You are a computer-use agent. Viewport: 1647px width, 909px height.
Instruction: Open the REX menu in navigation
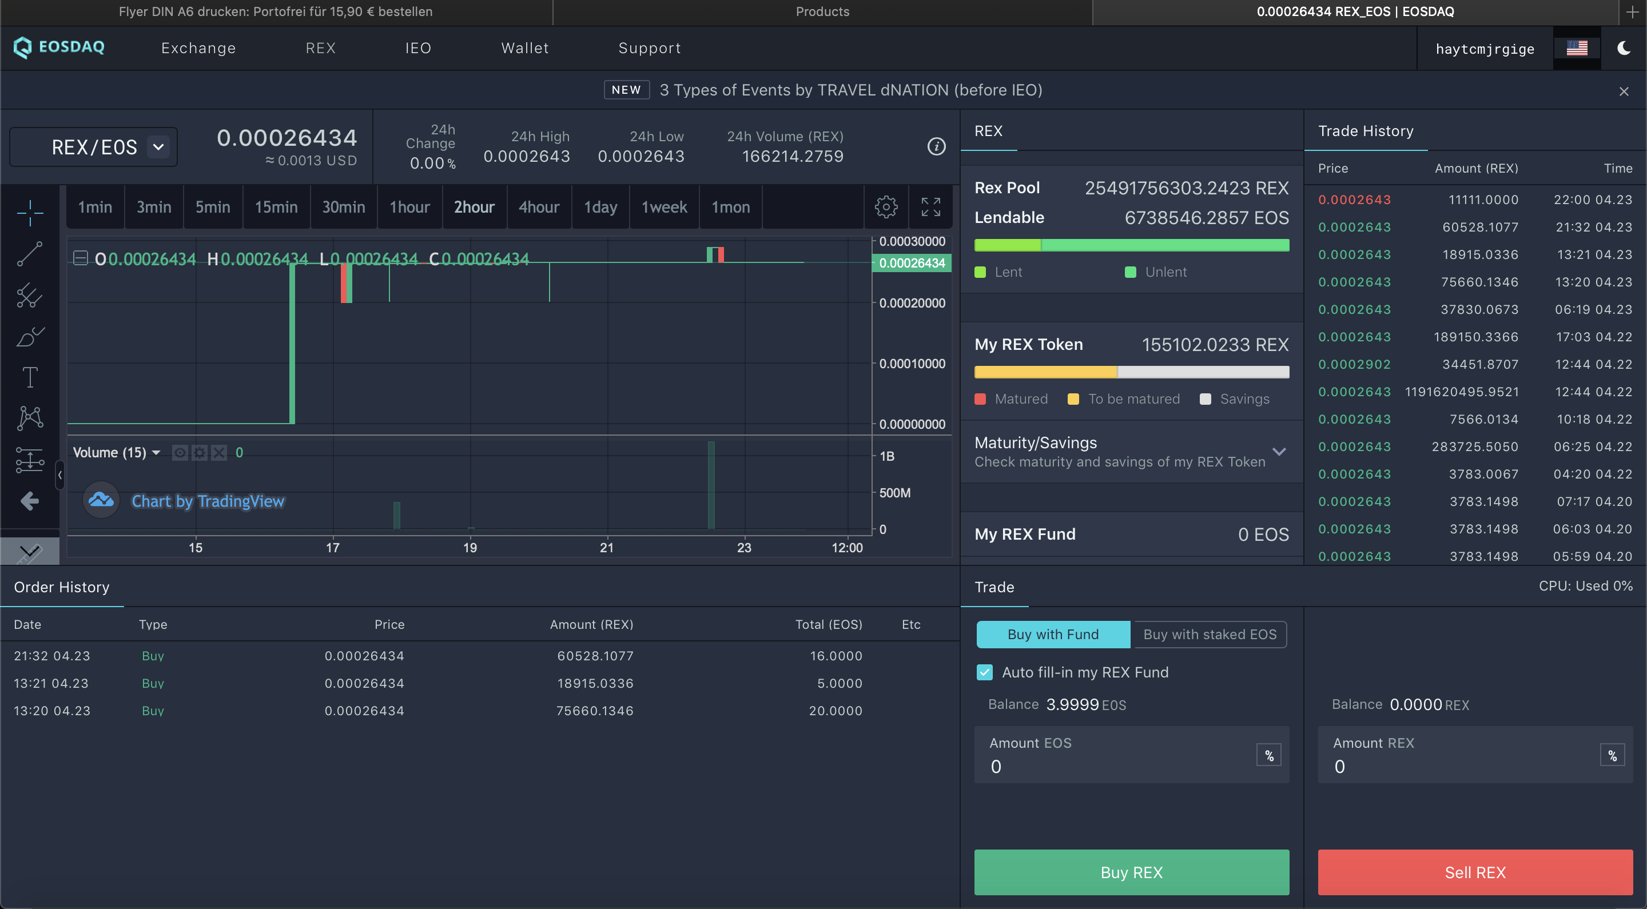[320, 48]
